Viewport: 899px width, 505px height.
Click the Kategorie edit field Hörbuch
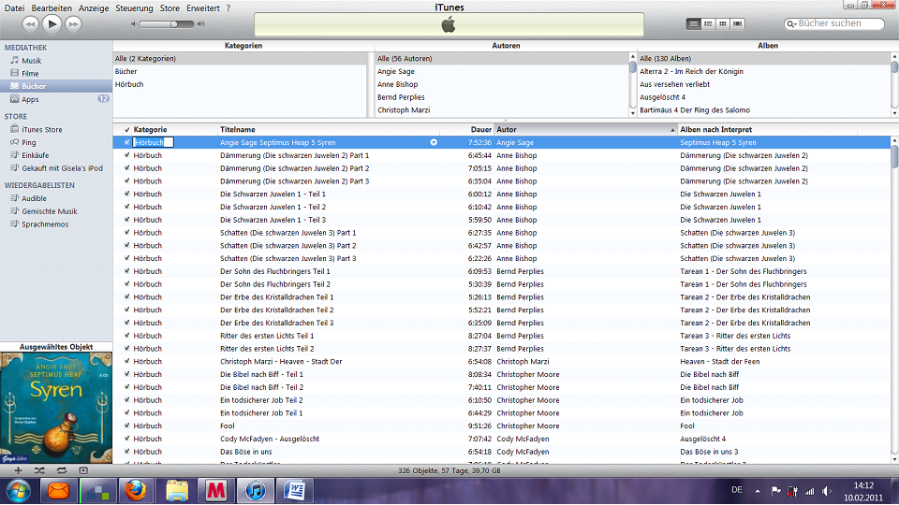[153, 142]
